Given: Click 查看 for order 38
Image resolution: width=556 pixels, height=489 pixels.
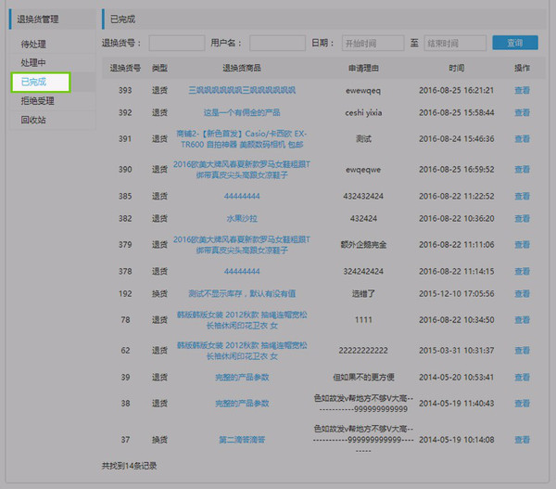Looking at the screenshot, I should (x=522, y=404).
